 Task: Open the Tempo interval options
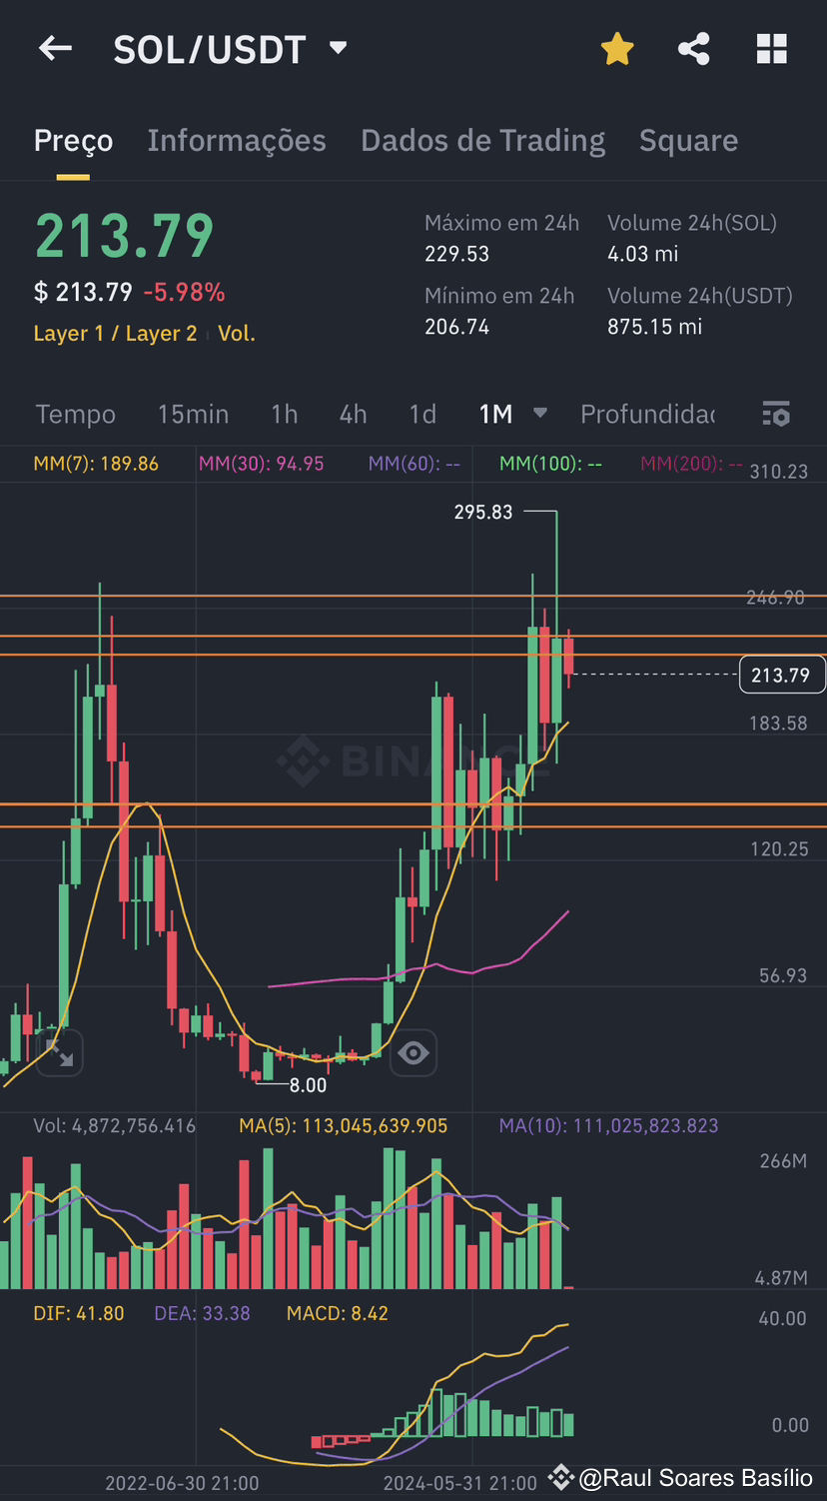(75, 414)
